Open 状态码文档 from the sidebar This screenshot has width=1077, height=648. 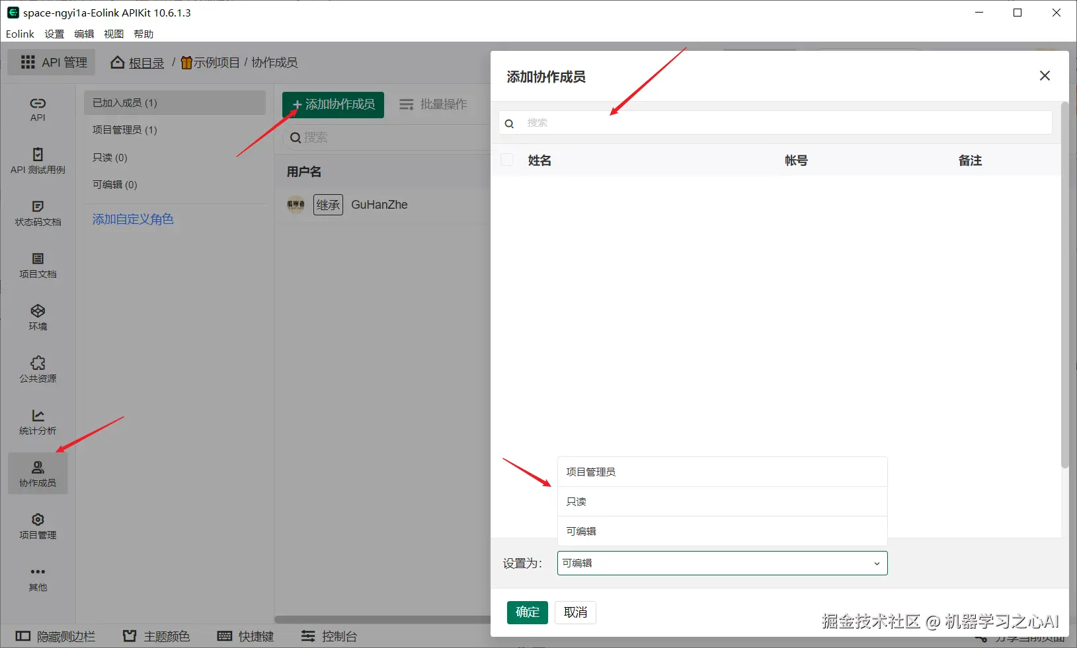pyautogui.click(x=37, y=214)
